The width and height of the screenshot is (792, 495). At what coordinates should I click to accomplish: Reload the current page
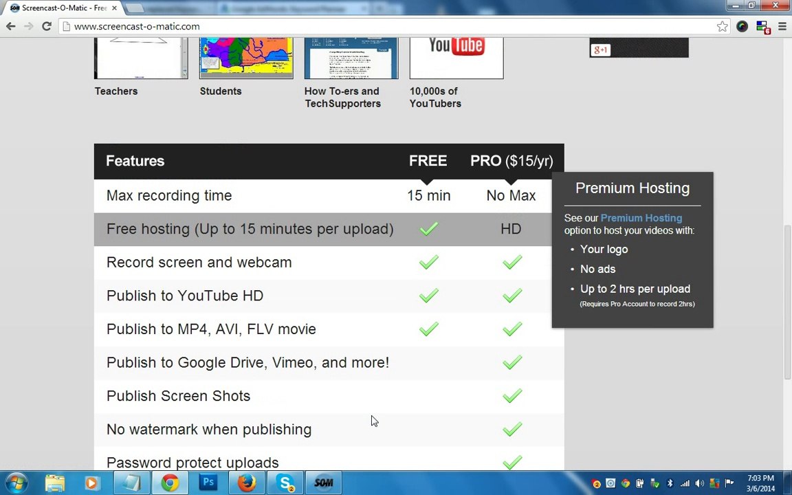click(47, 26)
